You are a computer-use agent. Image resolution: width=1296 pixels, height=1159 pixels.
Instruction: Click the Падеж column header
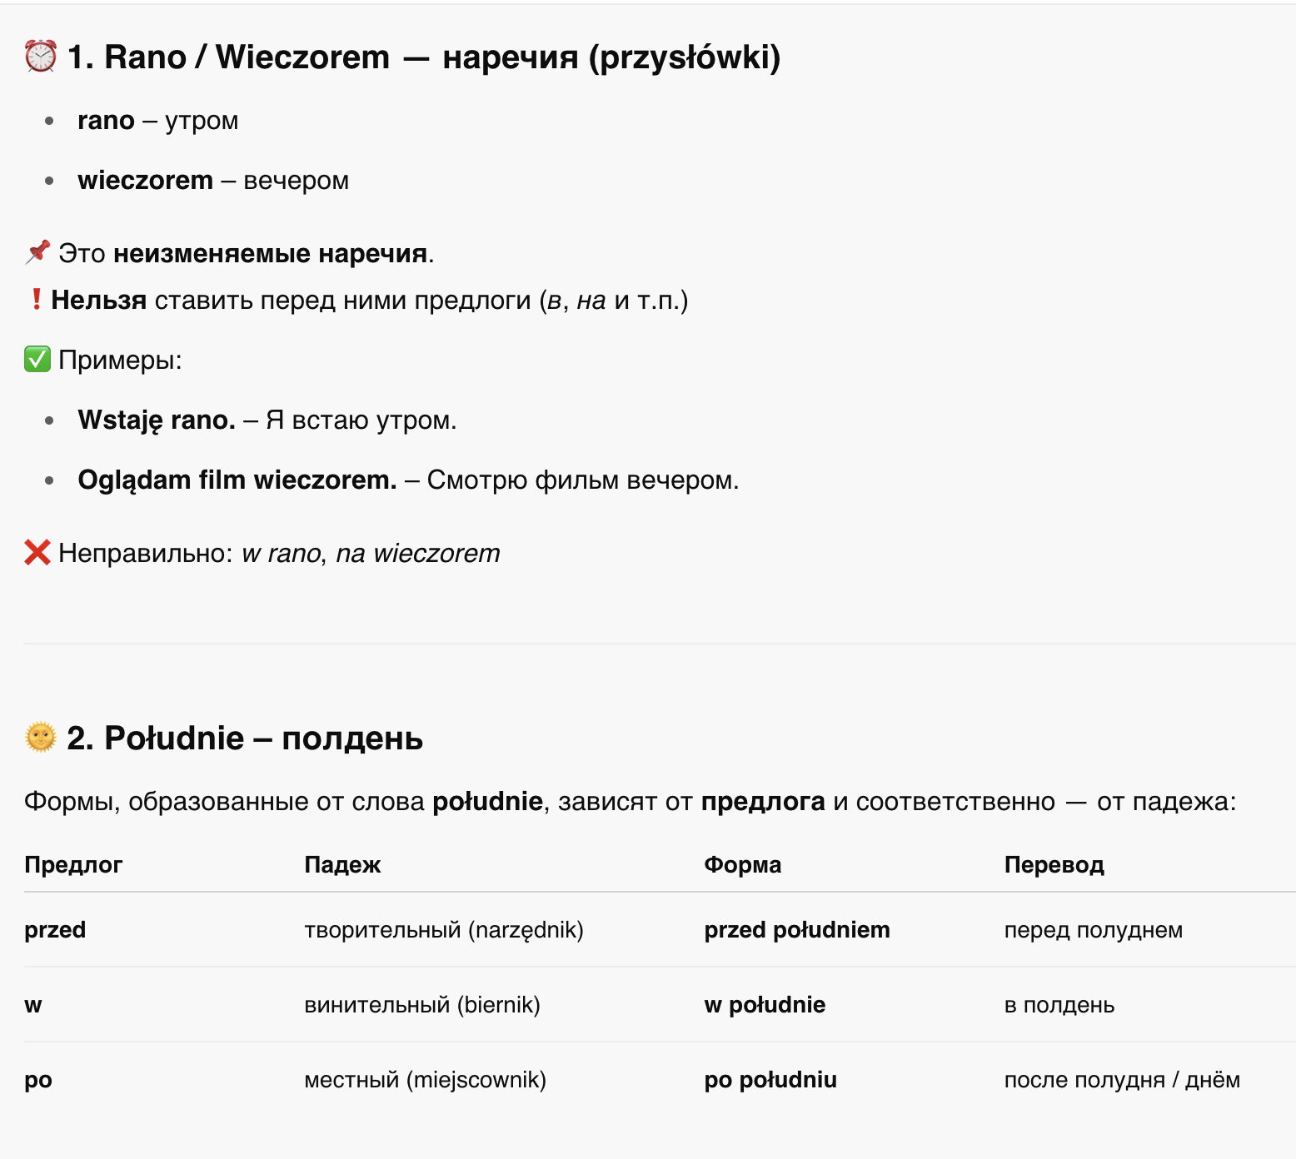342,865
